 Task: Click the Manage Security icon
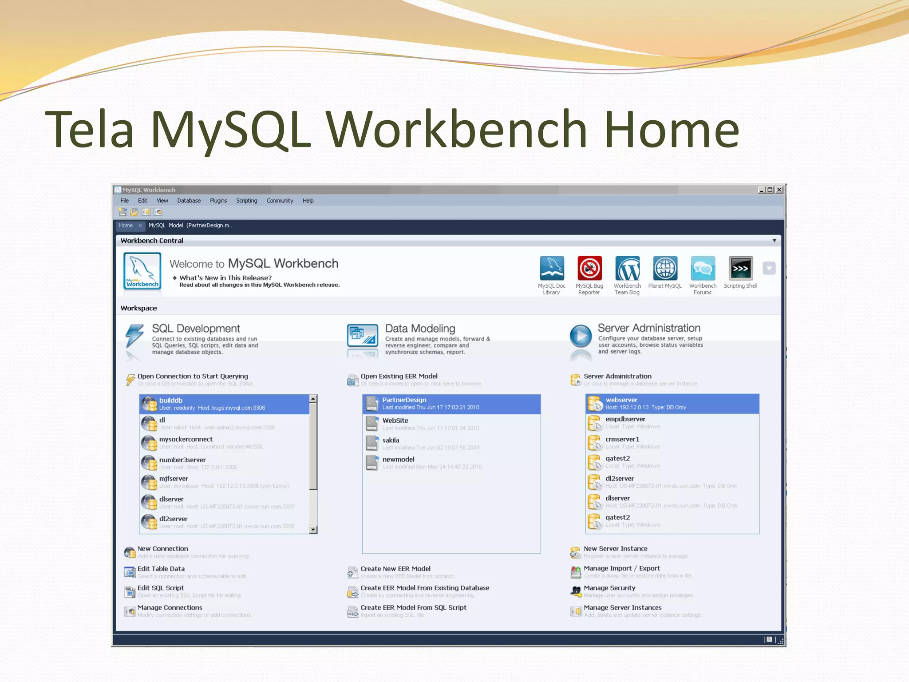click(x=576, y=591)
